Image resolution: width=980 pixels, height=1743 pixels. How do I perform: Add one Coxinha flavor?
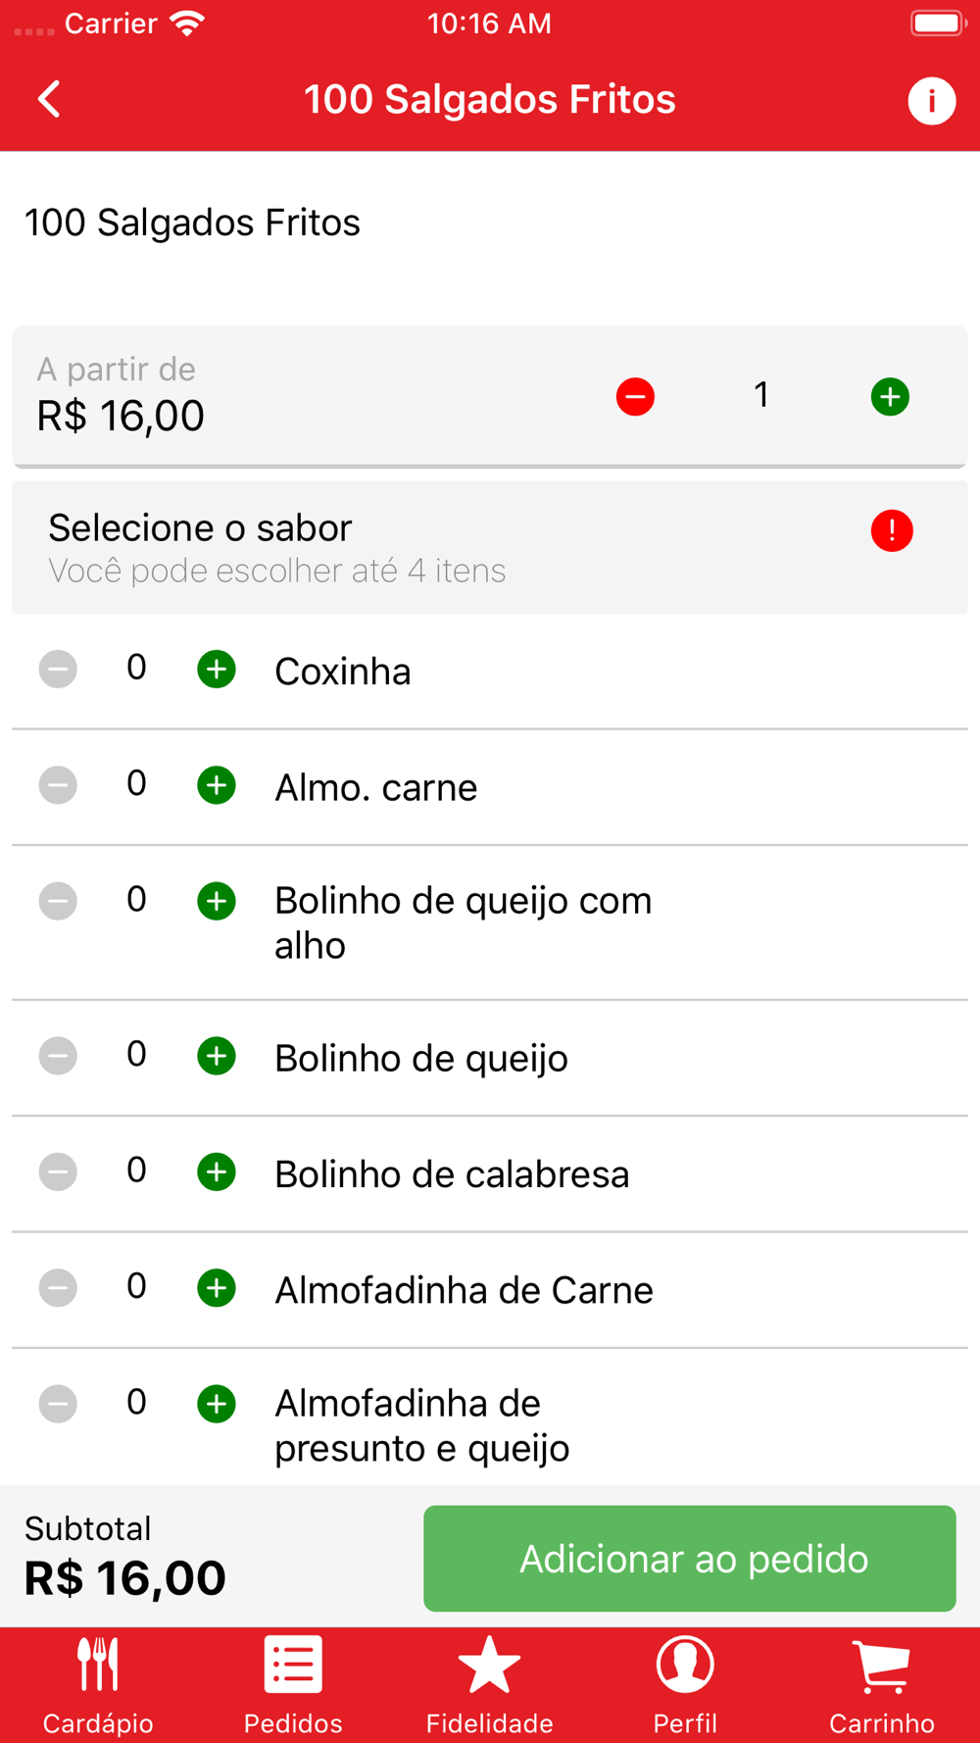pyautogui.click(x=217, y=670)
